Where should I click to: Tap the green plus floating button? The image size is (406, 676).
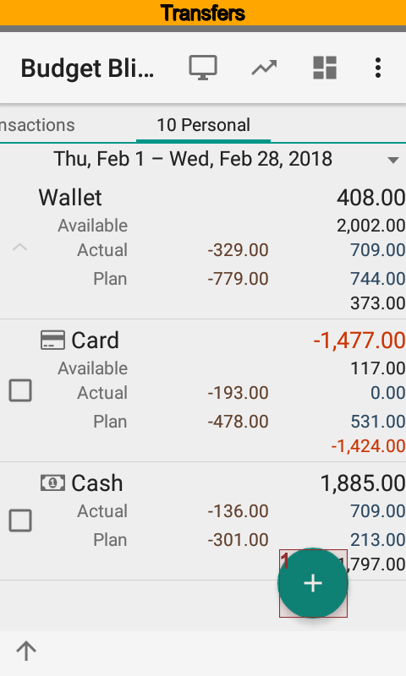[313, 583]
